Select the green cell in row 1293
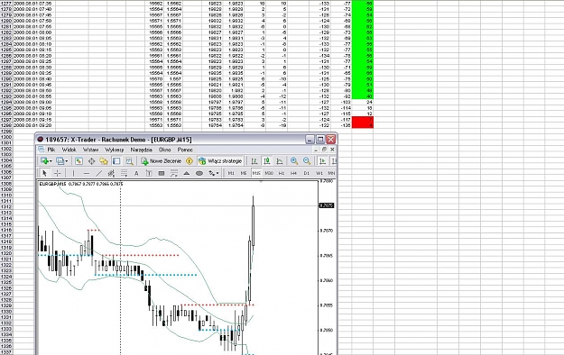Screen dimensions: 564x355 point(363,96)
